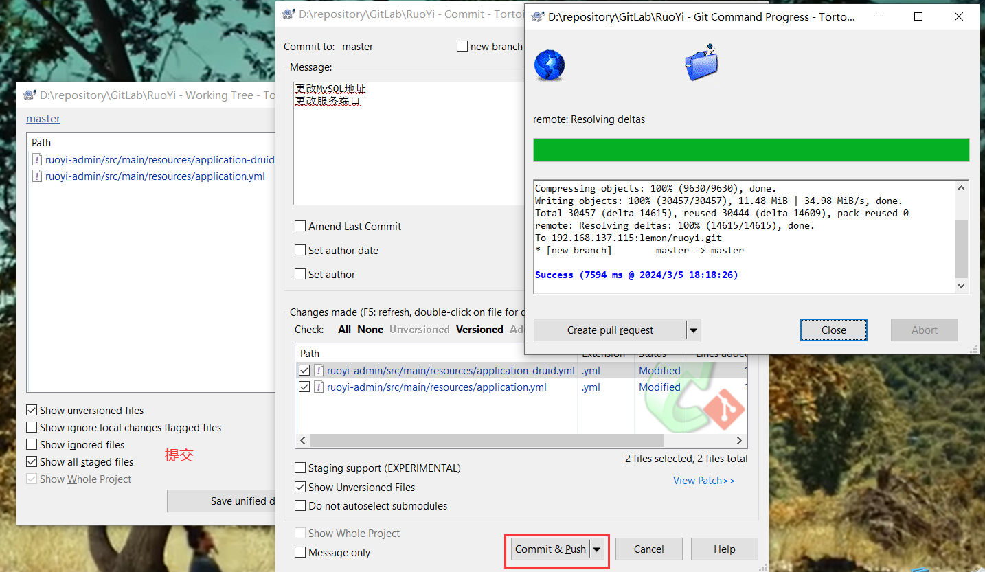Enable Do not autoselect submodules
Image resolution: width=985 pixels, height=572 pixels.
pos(300,506)
